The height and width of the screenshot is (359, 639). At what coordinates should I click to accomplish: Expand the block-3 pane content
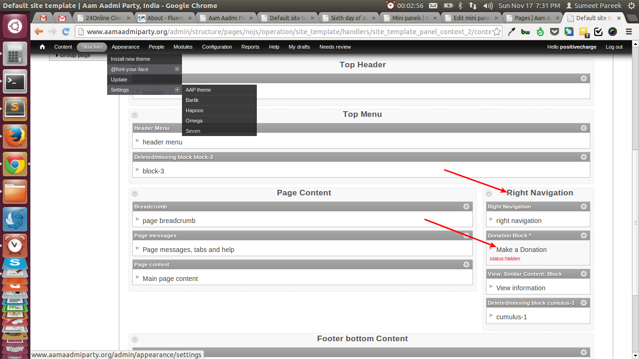(x=138, y=169)
